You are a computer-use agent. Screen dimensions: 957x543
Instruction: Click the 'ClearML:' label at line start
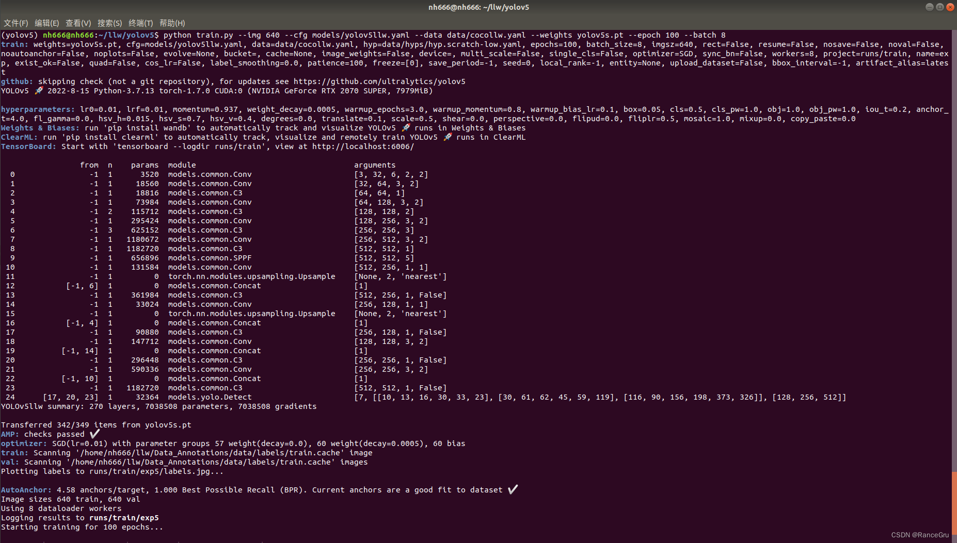tap(20, 137)
